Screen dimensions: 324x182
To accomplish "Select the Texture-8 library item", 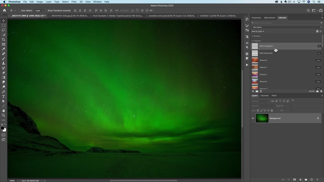I will (x=287, y=60).
